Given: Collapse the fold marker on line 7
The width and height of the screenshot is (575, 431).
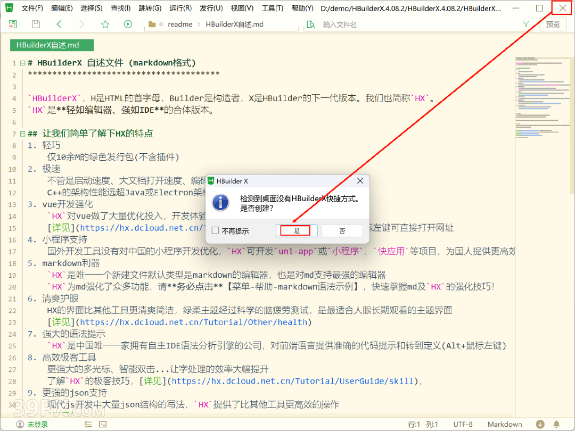Looking at the screenshot, I should tap(22, 134).
